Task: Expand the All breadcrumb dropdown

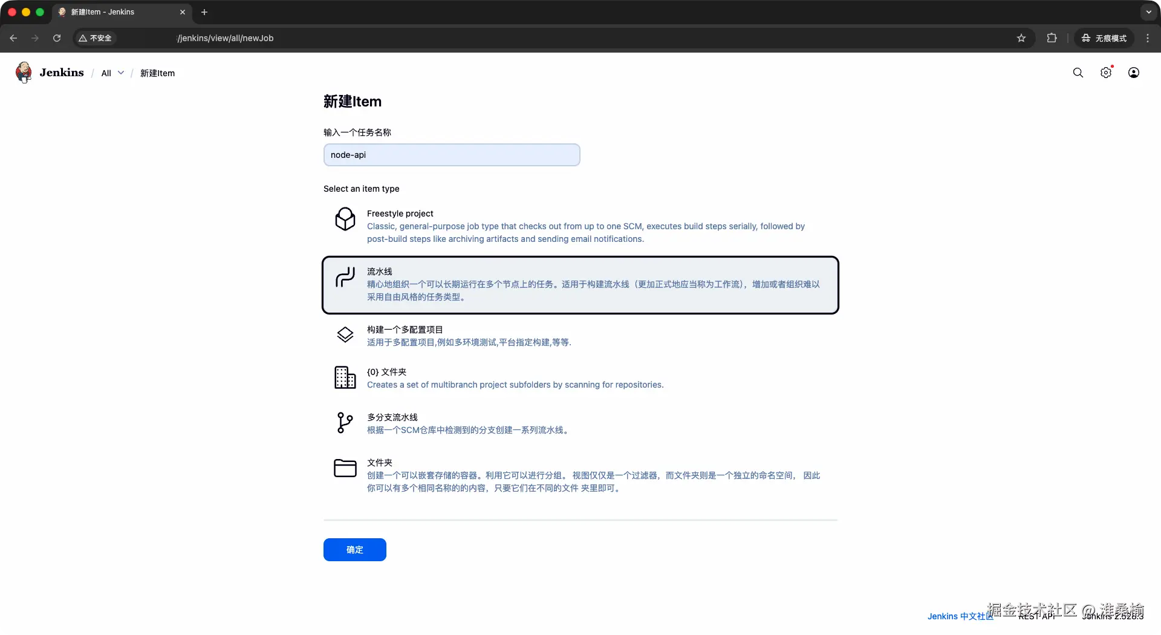Action: pyautogui.click(x=121, y=73)
